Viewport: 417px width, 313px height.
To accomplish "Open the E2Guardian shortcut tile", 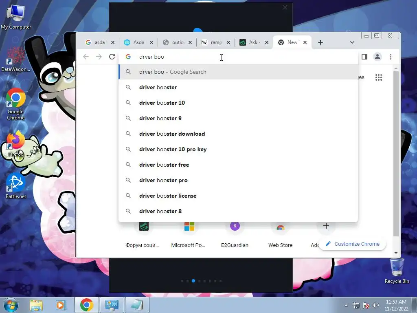I will [x=235, y=235].
